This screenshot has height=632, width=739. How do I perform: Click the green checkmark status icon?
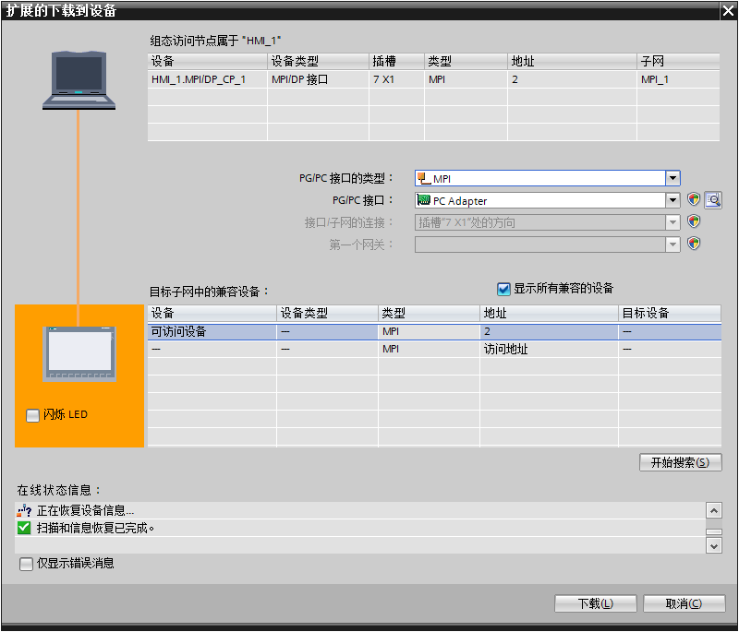(x=24, y=528)
